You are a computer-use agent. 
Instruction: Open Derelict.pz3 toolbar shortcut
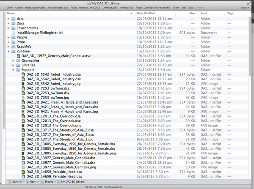click(x=110, y=8)
